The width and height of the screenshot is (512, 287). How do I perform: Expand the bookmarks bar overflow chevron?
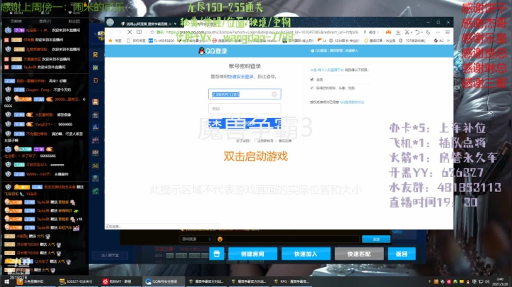[448, 40]
